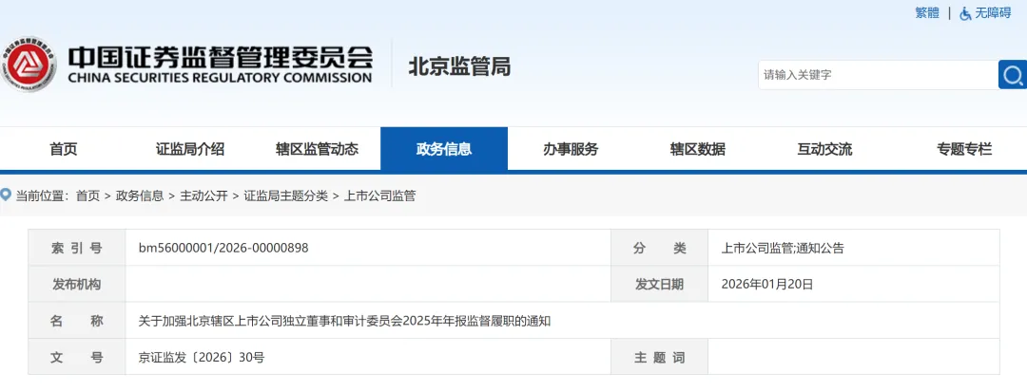The image size is (1027, 391).
Task: Click the 上市公司监管;通知公告 category value
Action: (x=783, y=248)
